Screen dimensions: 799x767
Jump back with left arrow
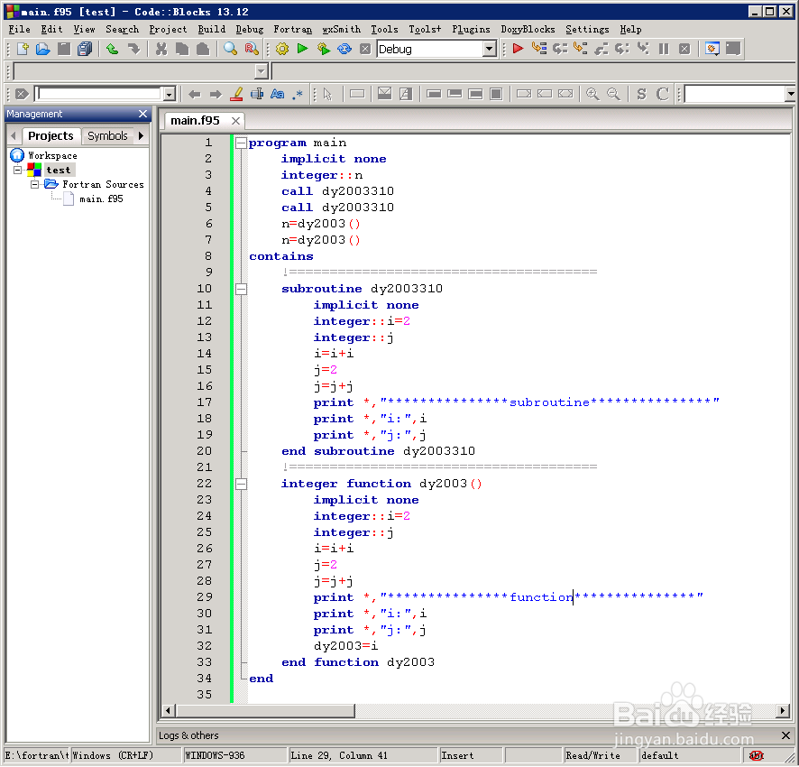click(194, 94)
